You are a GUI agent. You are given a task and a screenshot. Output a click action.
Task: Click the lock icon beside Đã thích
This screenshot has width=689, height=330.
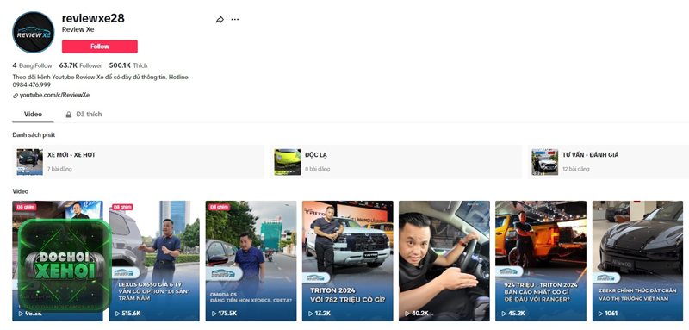point(69,115)
